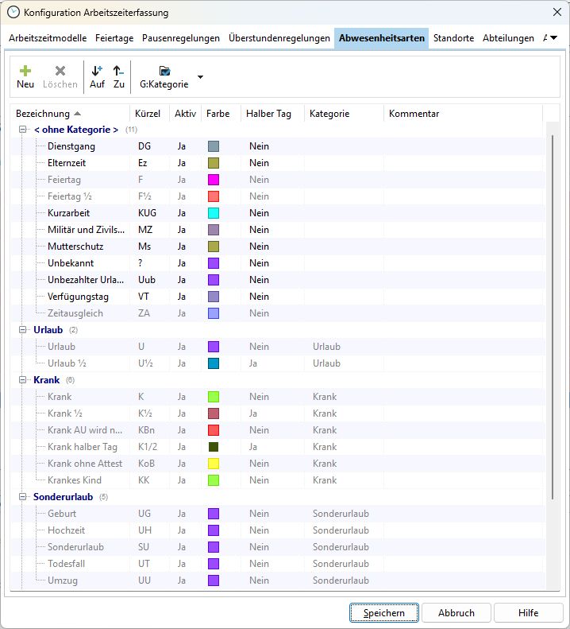Viewport: 570px width, 629px height.
Task: Select the cyan Kurzarbeit color swatch
Action: pos(213,213)
